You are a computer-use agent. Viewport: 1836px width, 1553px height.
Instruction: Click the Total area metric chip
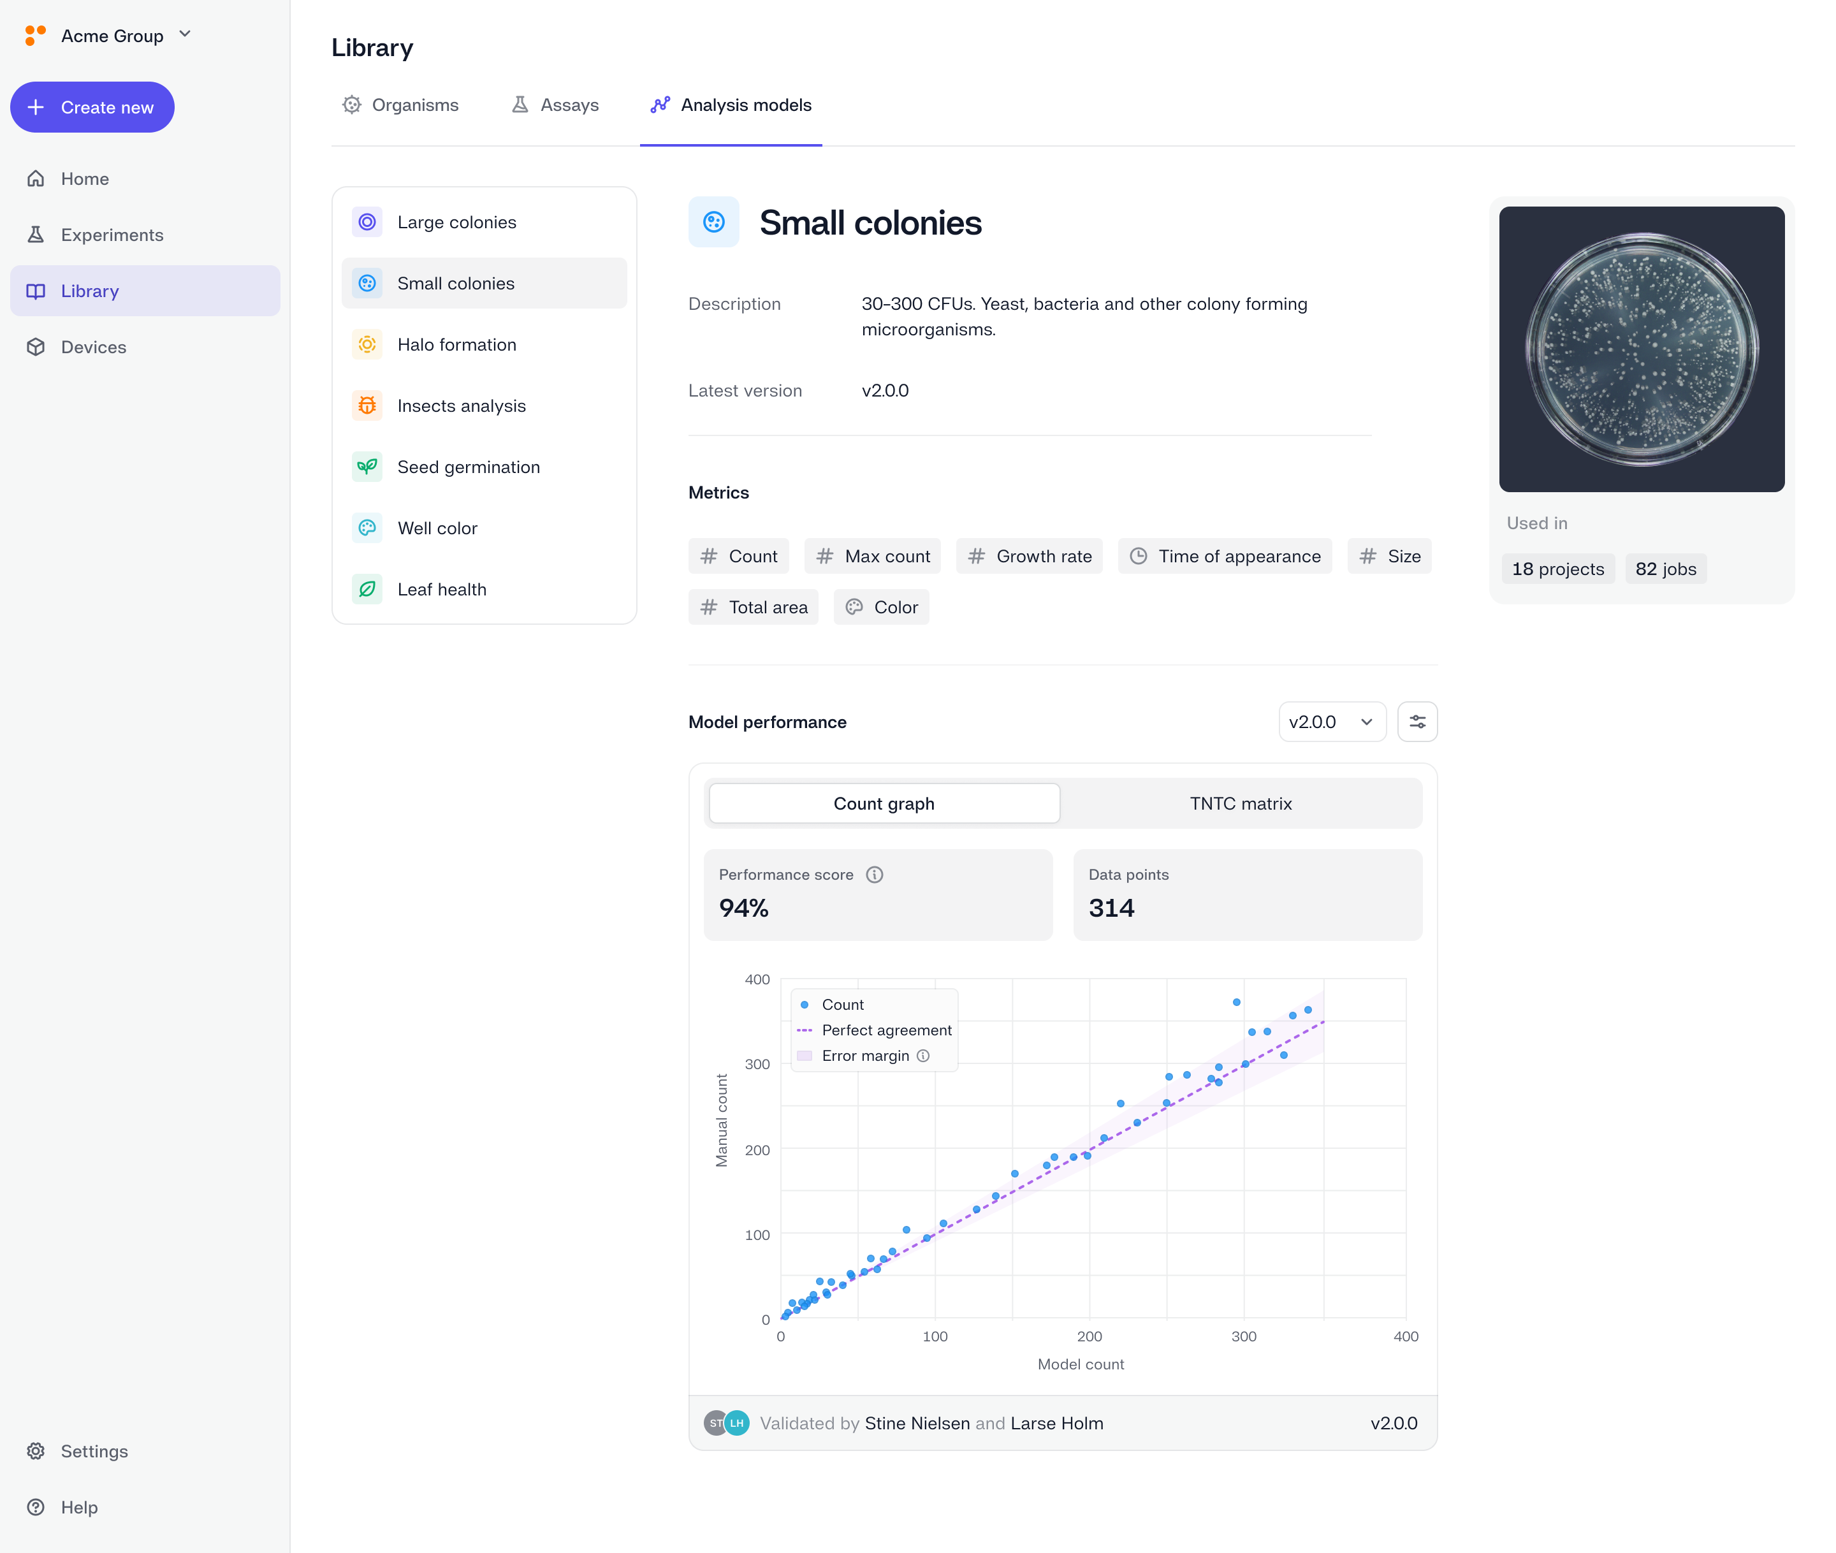(754, 608)
